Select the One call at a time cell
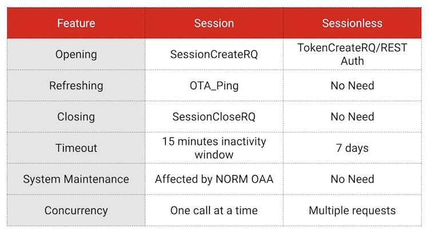Screen dimensions: 429x234 (x=214, y=211)
